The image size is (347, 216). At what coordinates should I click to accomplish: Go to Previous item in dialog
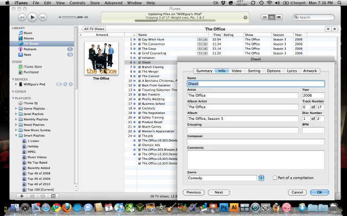click(x=194, y=192)
